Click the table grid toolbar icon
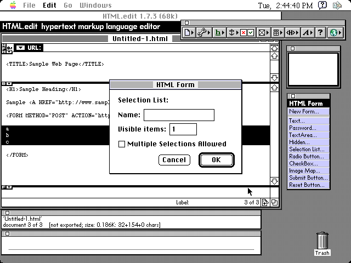 (x=278, y=33)
